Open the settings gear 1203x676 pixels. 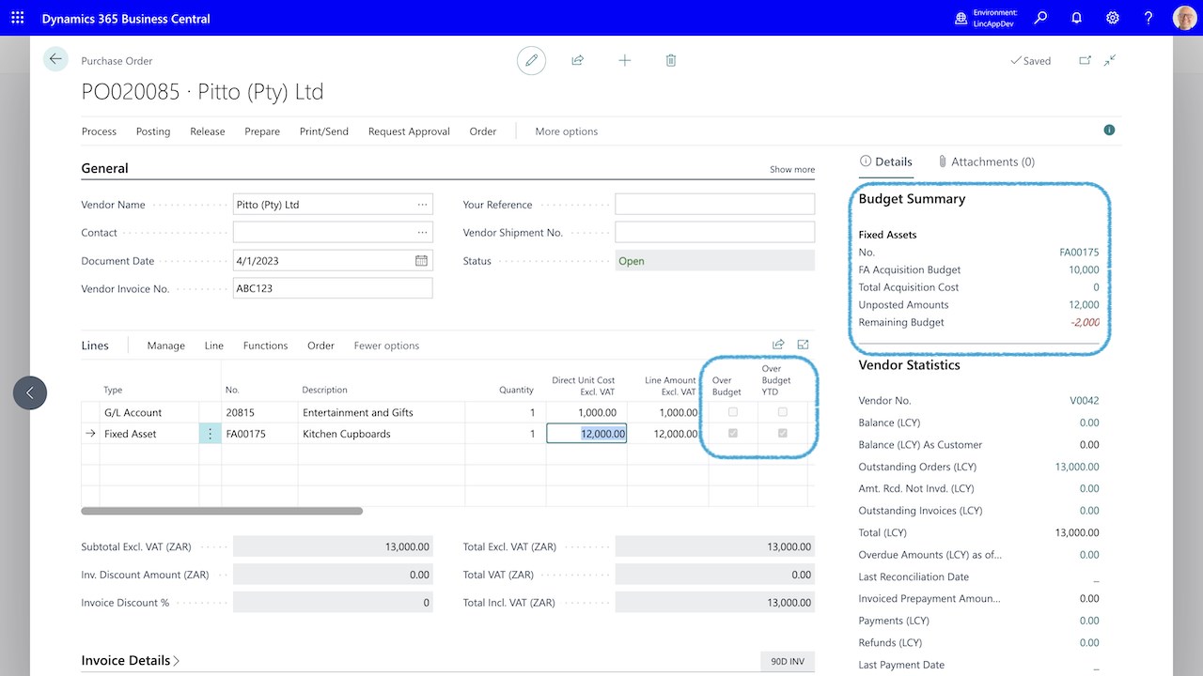(x=1113, y=18)
